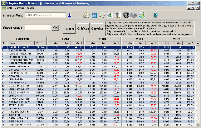Click the table scrollbar down arrow
The width and height of the screenshot is (201, 128).
click(x=198, y=125)
